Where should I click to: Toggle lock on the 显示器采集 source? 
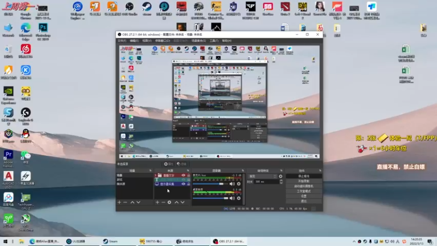click(188, 184)
